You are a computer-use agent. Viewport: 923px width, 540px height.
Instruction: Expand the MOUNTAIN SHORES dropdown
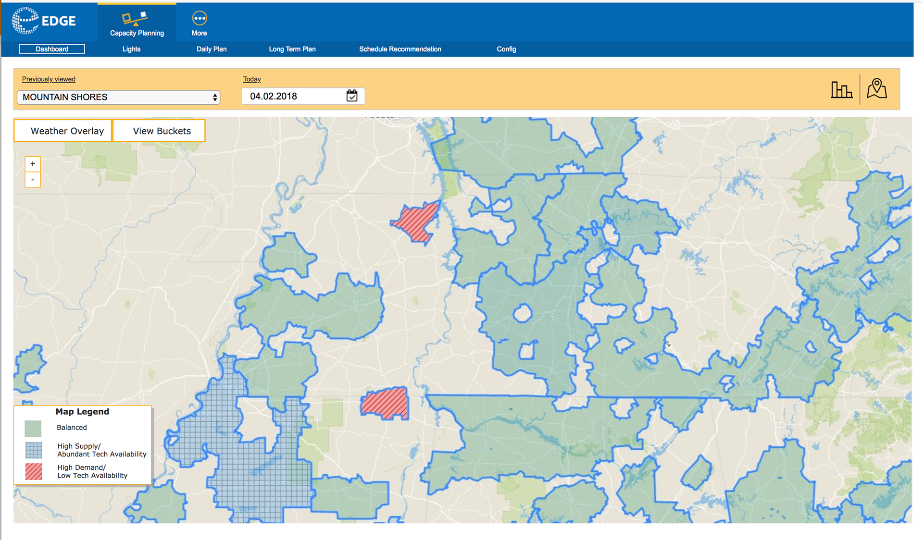(118, 97)
